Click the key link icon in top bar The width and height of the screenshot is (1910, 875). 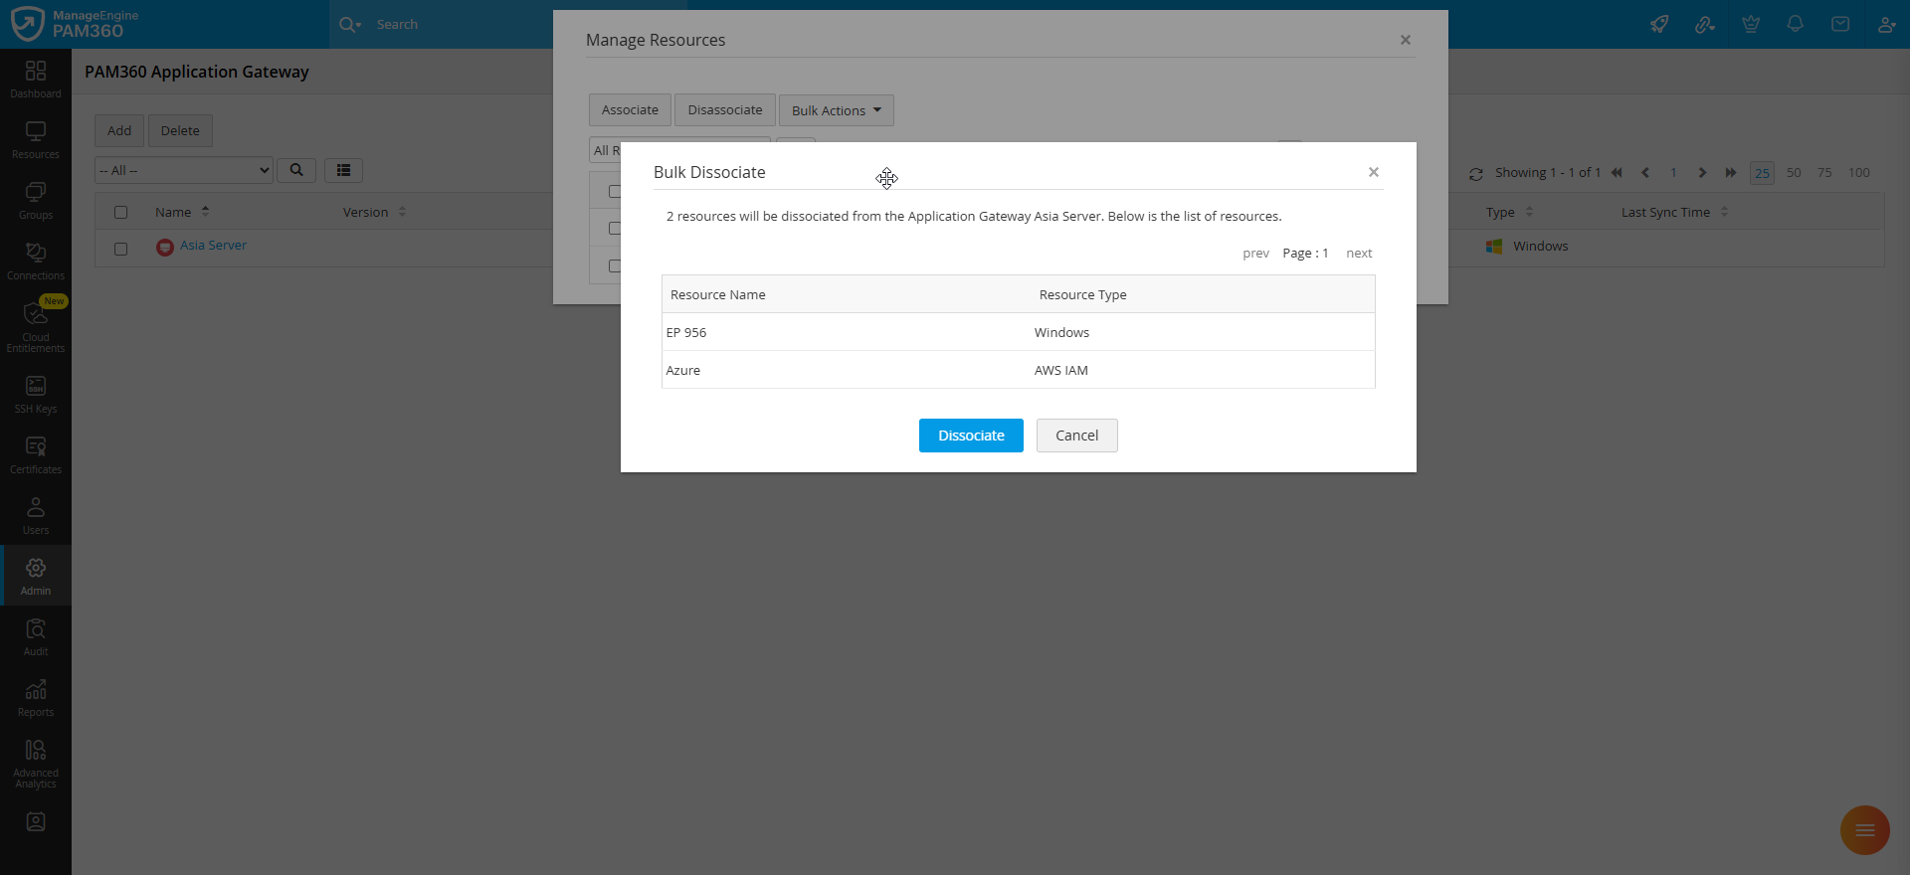click(1705, 24)
